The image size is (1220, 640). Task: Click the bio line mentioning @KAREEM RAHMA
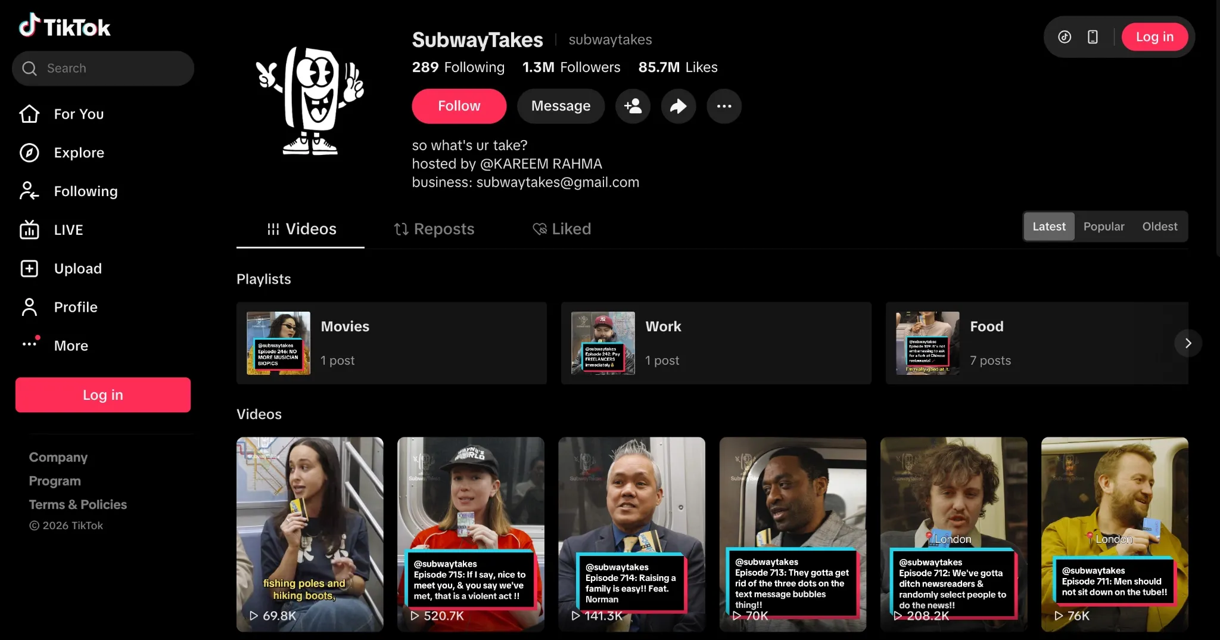pos(507,164)
